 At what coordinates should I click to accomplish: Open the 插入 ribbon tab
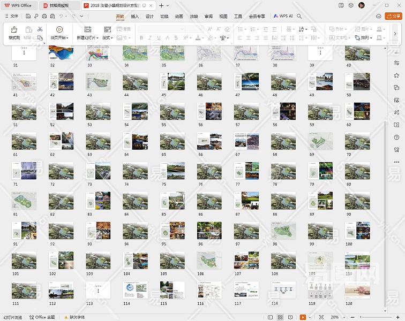[x=135, y=16]
